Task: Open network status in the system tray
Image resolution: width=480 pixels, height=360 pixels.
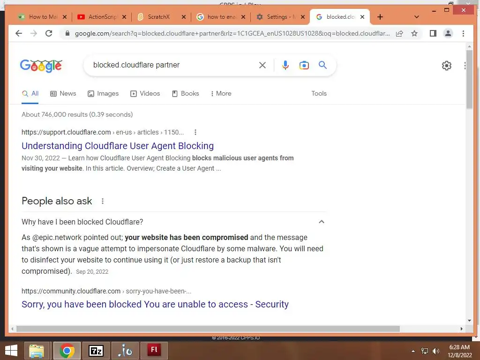Action: point(425,351)
